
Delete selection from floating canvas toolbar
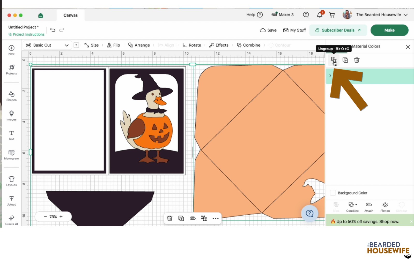[x=170, y=218]
